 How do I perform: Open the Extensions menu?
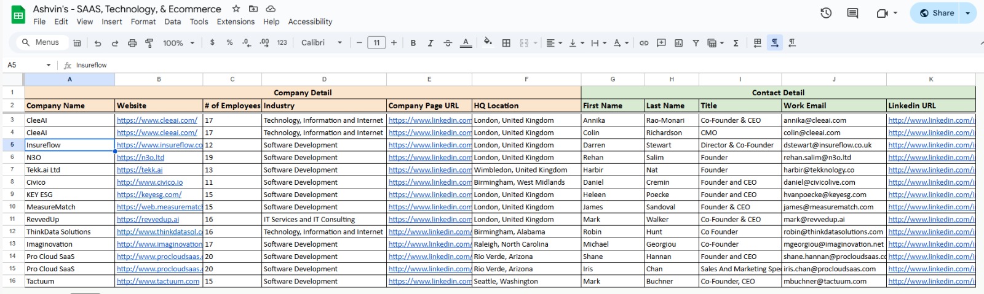tap(236, 21)
